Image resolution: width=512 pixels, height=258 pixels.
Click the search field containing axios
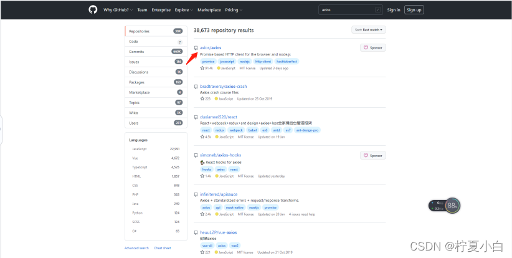point(351,10)
